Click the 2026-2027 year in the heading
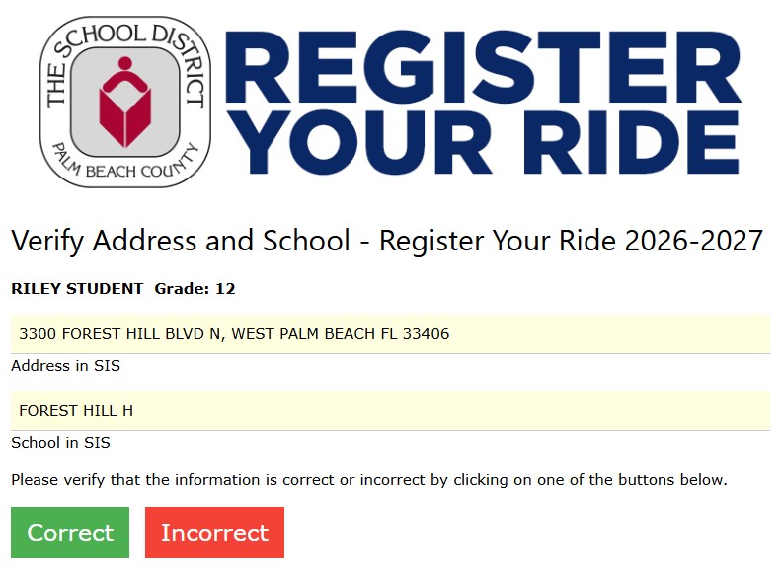The width and height of the screenshot is (781, 568). [694, 241]
